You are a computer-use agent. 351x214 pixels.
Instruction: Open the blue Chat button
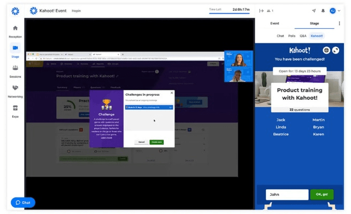click(x=23, y=203)
